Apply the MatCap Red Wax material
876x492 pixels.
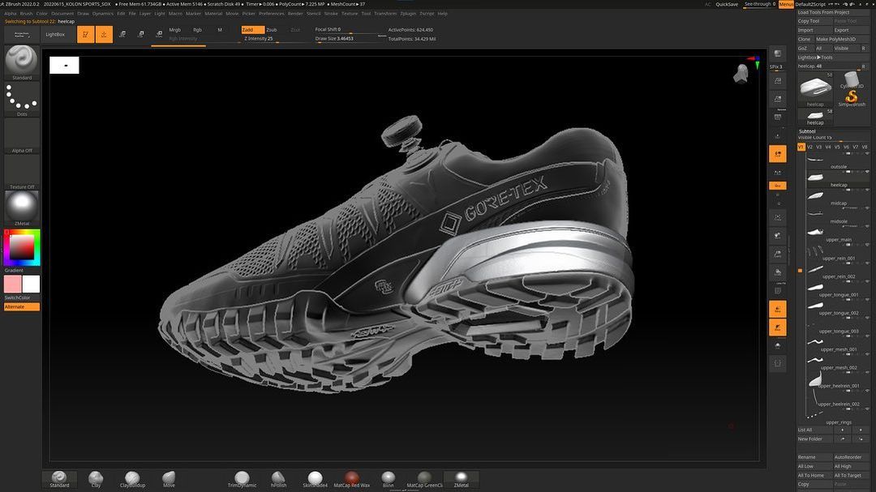coord(351,479)
